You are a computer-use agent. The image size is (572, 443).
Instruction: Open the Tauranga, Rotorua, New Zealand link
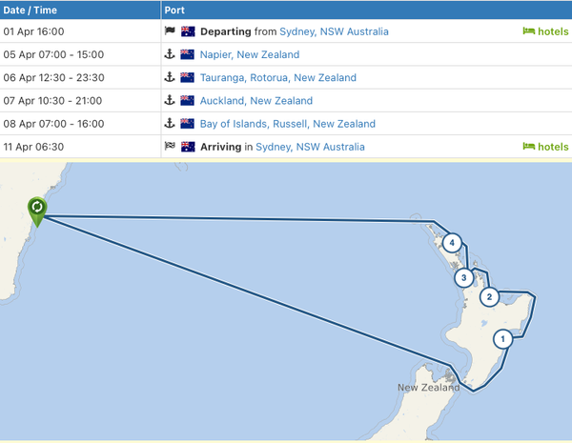click(278, 77)
